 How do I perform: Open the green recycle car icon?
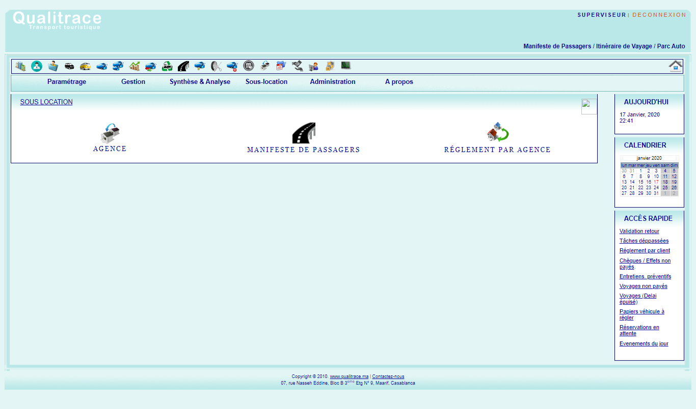pyautogui.click(x=167, y=66)
